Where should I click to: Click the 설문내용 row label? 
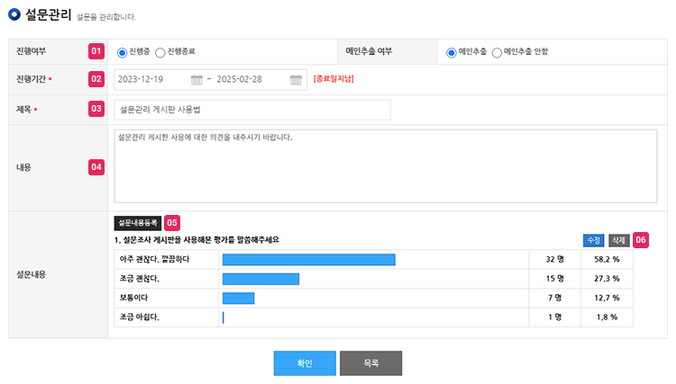pyautogui.click(x=31, y=274)
